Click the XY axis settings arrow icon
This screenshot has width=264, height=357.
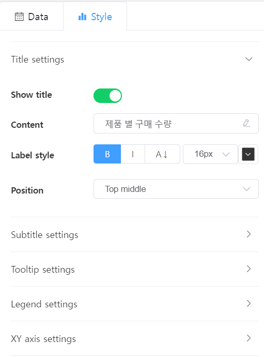249,338
